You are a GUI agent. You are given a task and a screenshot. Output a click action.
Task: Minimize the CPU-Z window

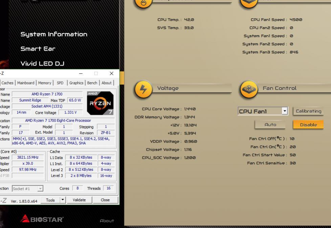pos(81,74)
